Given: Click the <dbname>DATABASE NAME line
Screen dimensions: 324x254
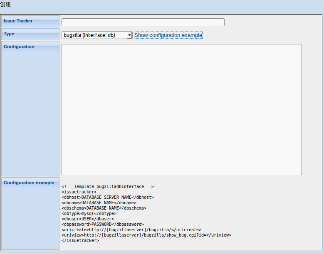Looking at the screenshot, I should tap(99, 203).
